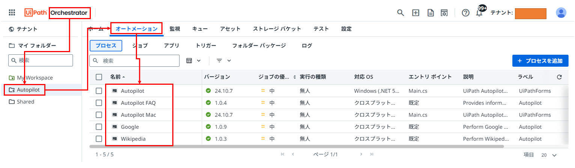Click the priority icon in Wikipedia row

pyautogui.click(x=263, y=139)
